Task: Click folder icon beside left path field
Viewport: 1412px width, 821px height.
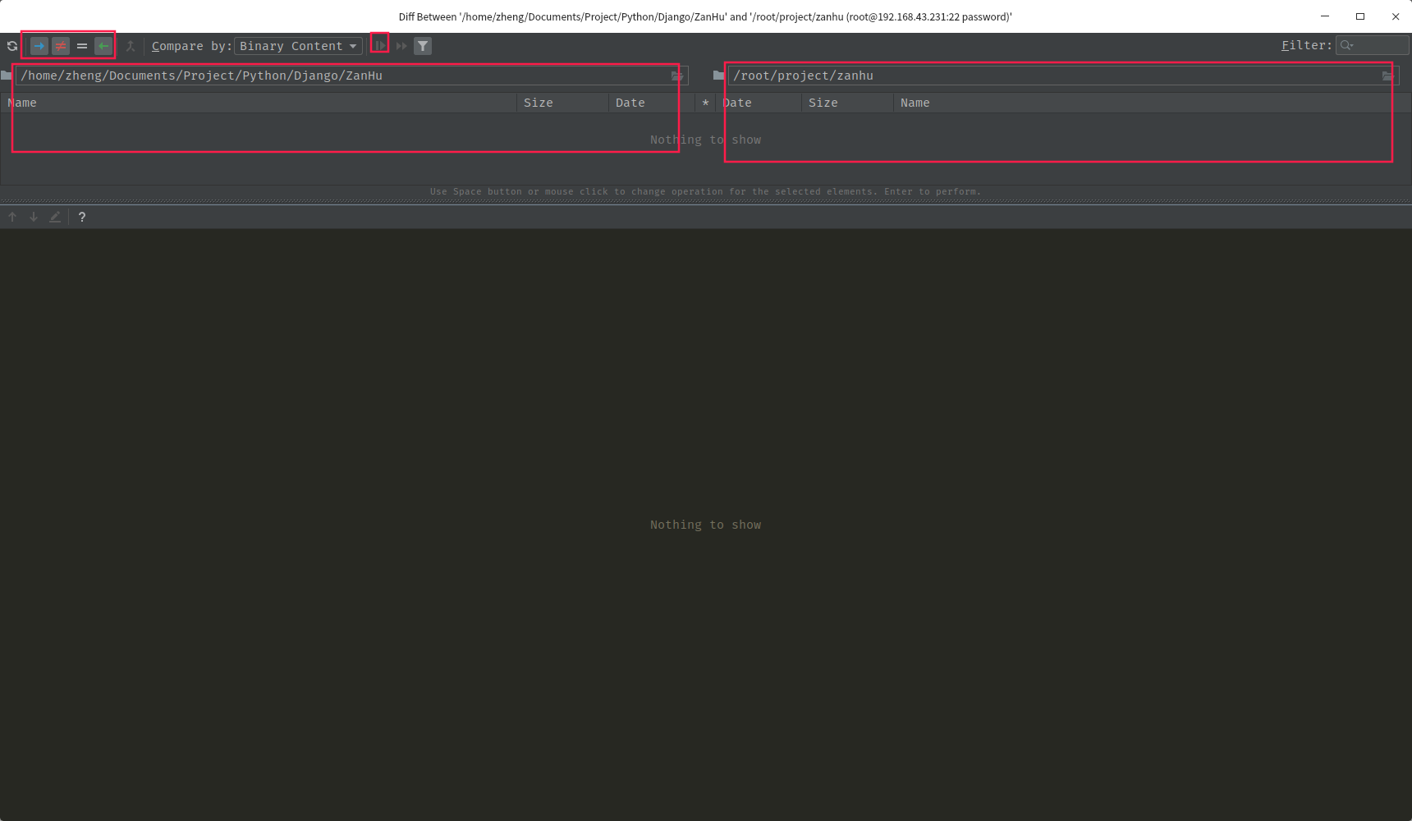Action: (7, 76)
